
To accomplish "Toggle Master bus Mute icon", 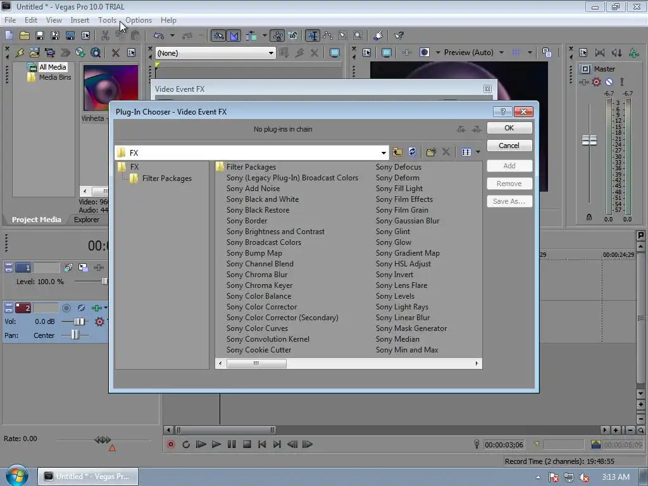I will [x=609, y=82].
